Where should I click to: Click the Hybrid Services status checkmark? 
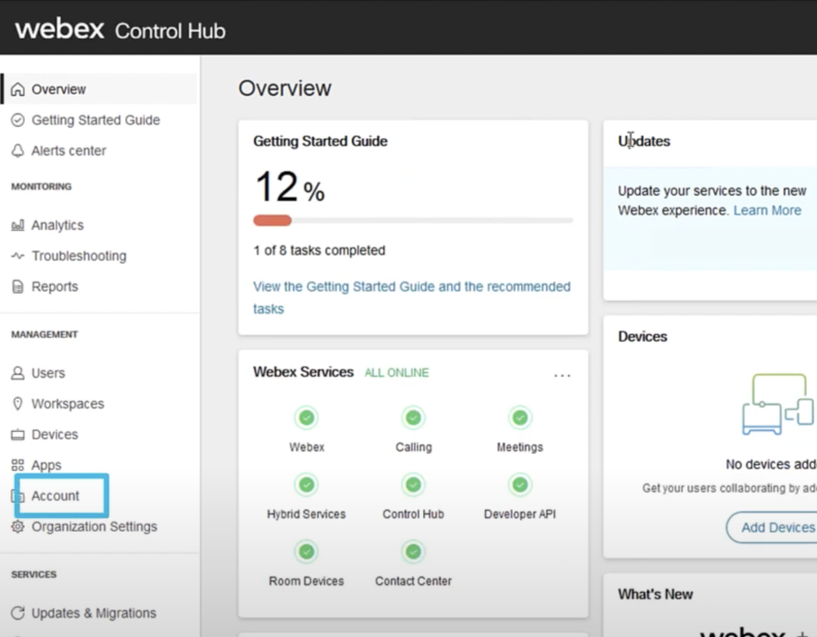pyautogui.click(x=306, y=485)
